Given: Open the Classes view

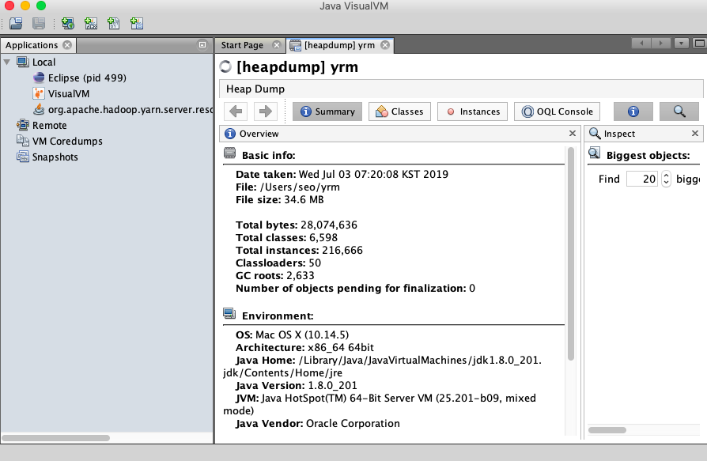Looking at the screenshot, I should (399, 111).
